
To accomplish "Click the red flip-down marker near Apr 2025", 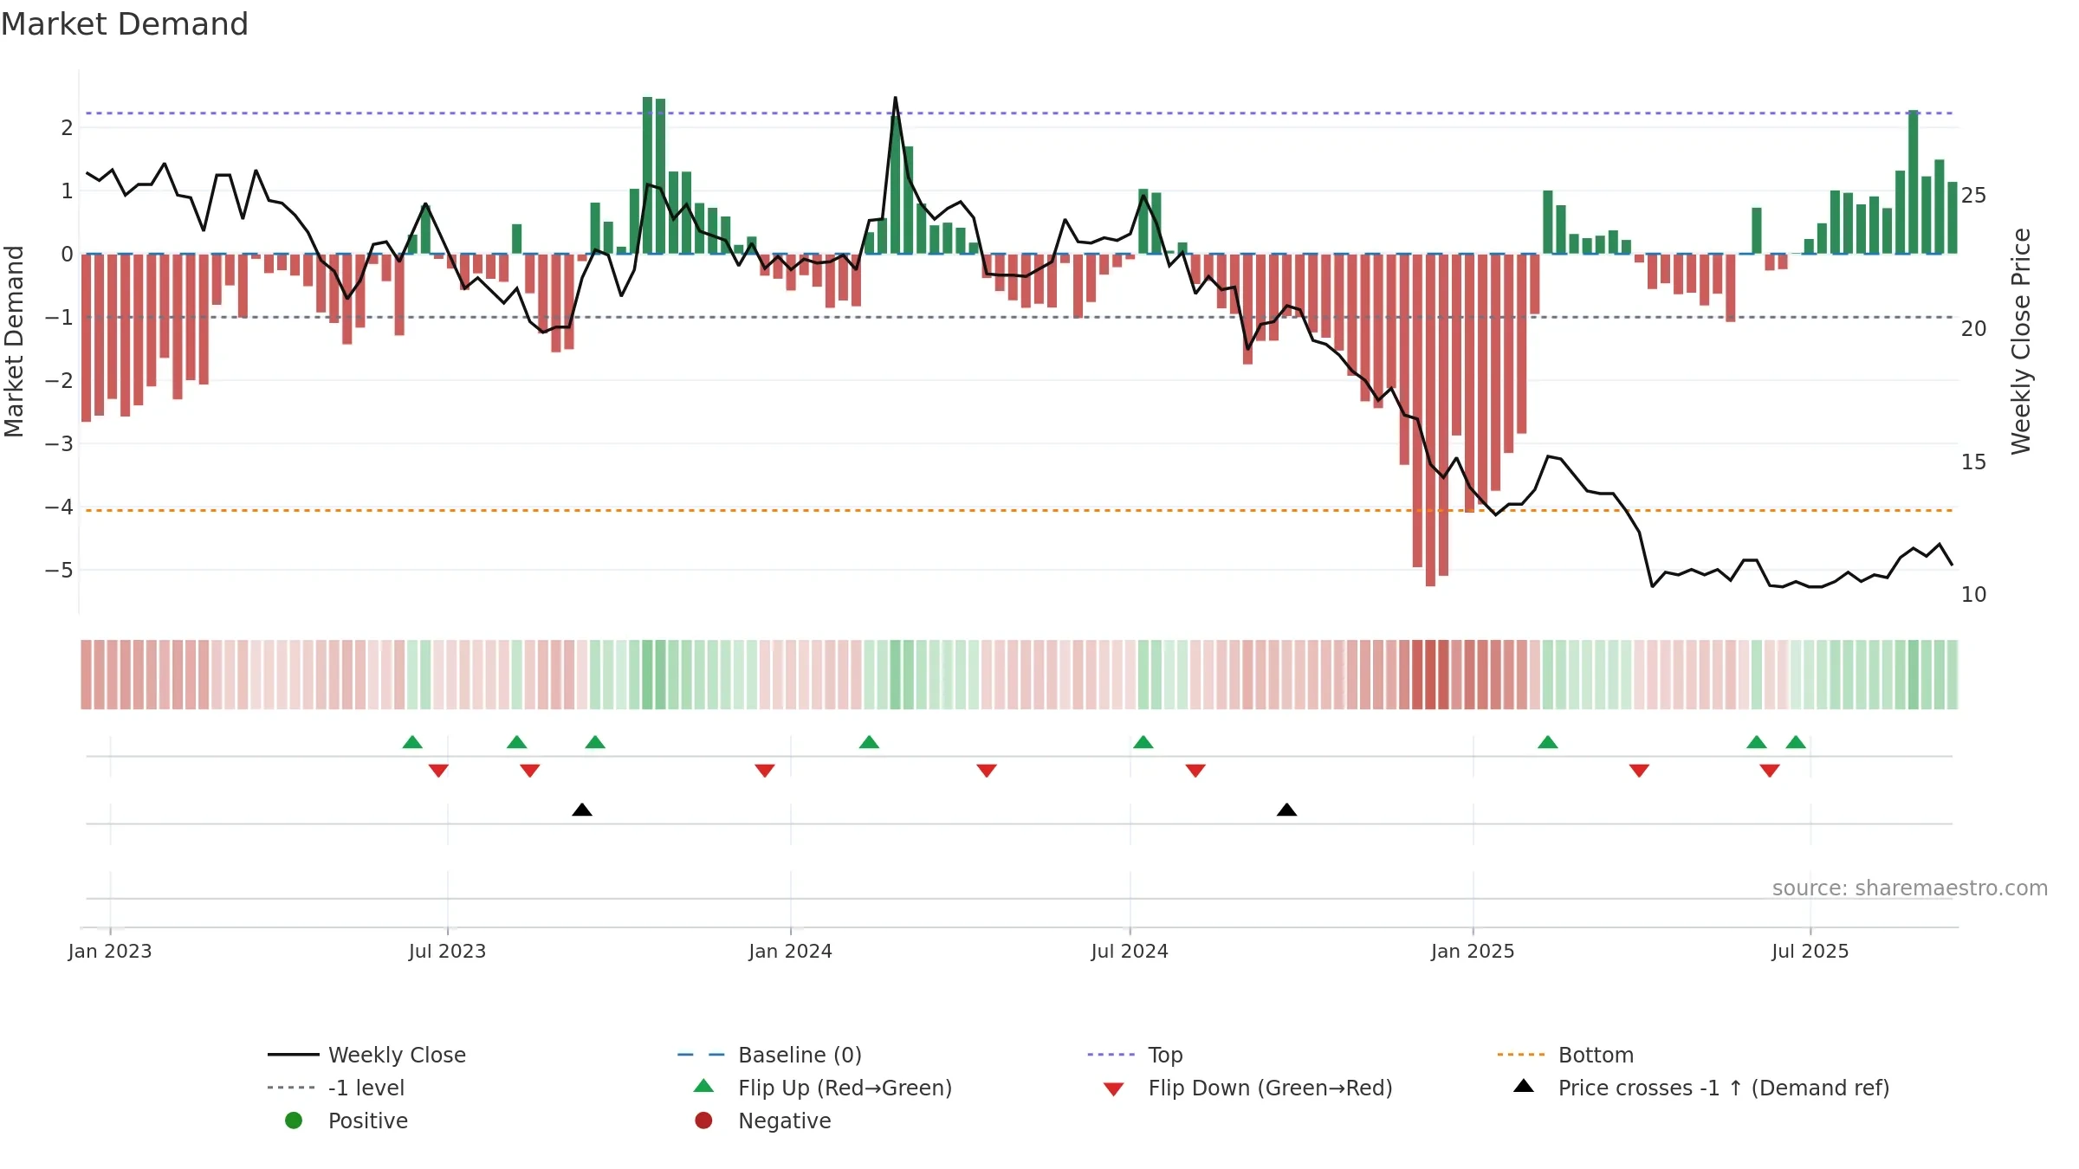I will [x=1639, y=771].
